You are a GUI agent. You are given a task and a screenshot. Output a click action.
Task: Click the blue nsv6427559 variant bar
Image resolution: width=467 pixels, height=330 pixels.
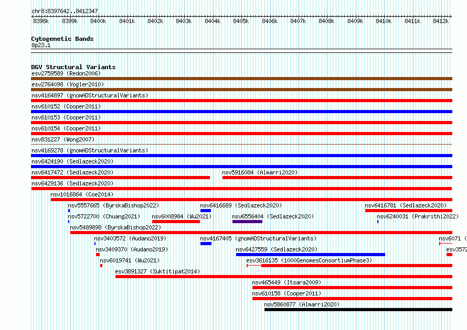point(311,255)
